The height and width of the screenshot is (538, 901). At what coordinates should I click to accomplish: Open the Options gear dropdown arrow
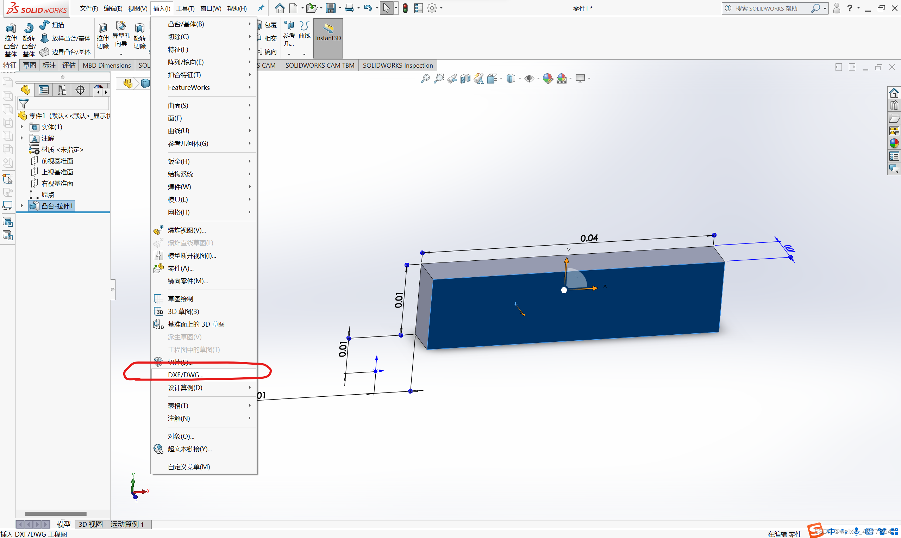(x=441, y=8)
